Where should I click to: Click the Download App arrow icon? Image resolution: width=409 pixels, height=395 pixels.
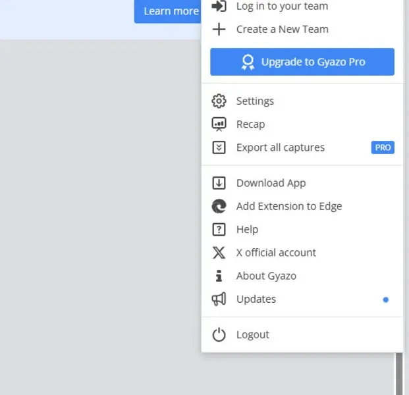[x=219, y=183]
